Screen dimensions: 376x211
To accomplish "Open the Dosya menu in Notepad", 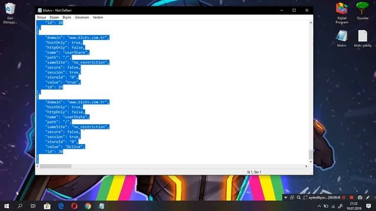I will (41, 18).
